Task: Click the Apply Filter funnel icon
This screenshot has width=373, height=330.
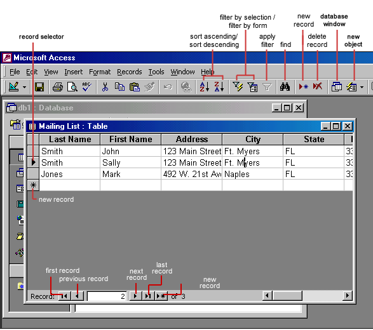Action: [x=267, y=87]
